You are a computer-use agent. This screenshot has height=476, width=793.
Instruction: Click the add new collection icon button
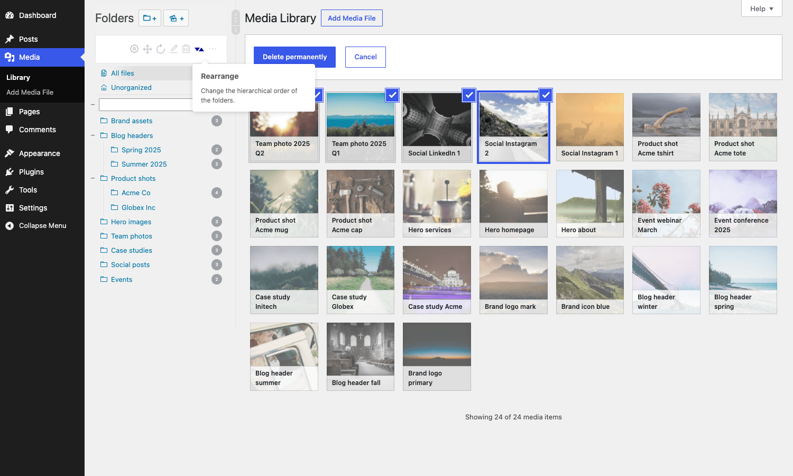[176, 18]
